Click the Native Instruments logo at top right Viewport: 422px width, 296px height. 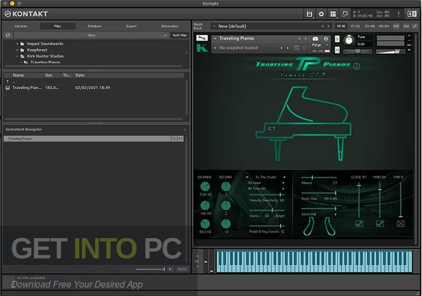[412, 14]
